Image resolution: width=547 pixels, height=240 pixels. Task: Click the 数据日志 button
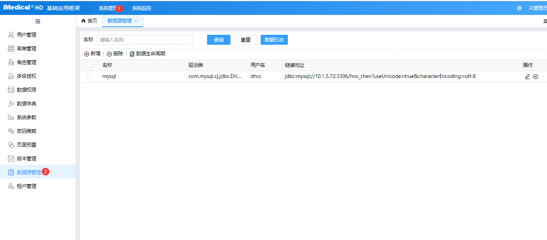click(x=274, y=39)
